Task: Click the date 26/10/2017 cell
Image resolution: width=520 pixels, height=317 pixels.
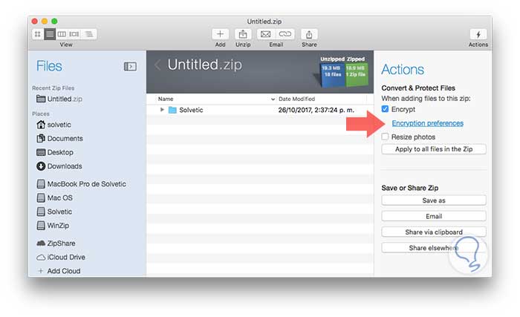Action: click(x=316, y=110)
